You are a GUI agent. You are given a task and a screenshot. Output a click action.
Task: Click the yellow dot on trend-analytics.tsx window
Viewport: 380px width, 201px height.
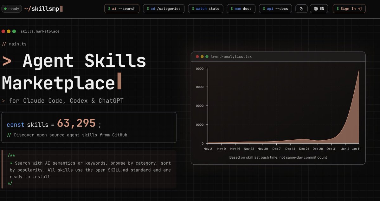pyautogui.click(x=202, y=56)
